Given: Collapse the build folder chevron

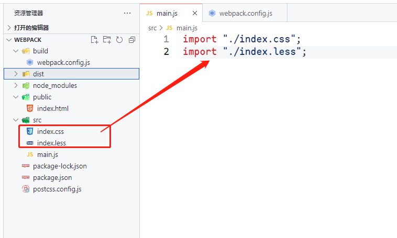Looking at the screenshot, I should click(x=16, y=51).
